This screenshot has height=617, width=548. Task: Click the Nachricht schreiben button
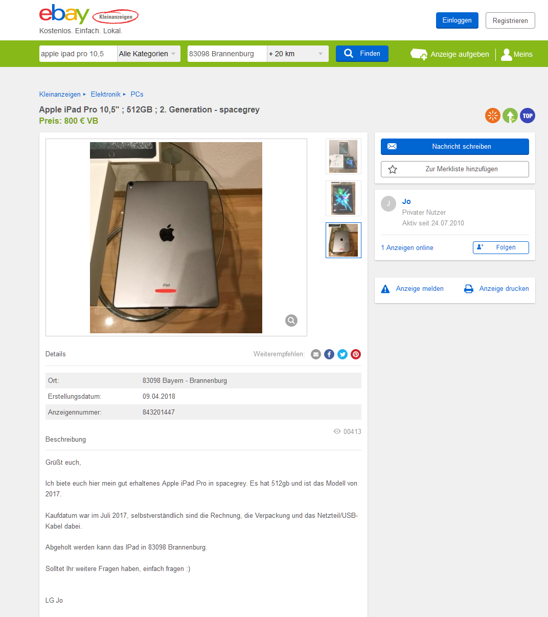click(455, 146)
